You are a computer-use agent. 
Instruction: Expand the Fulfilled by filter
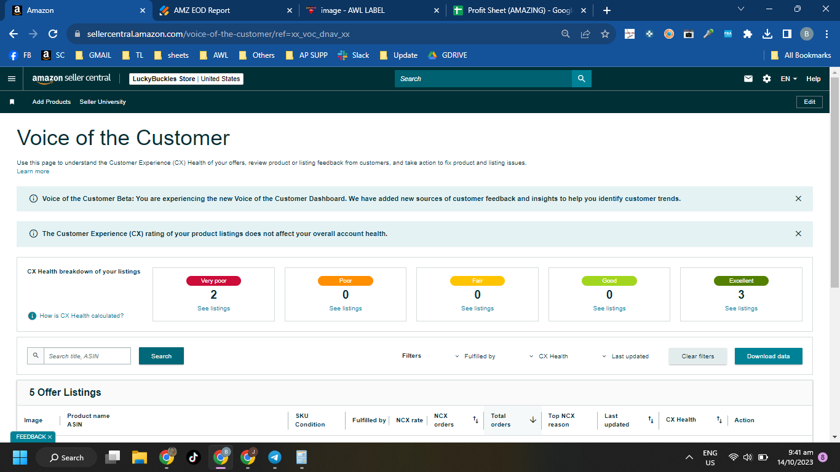click(x=475, y=356)
